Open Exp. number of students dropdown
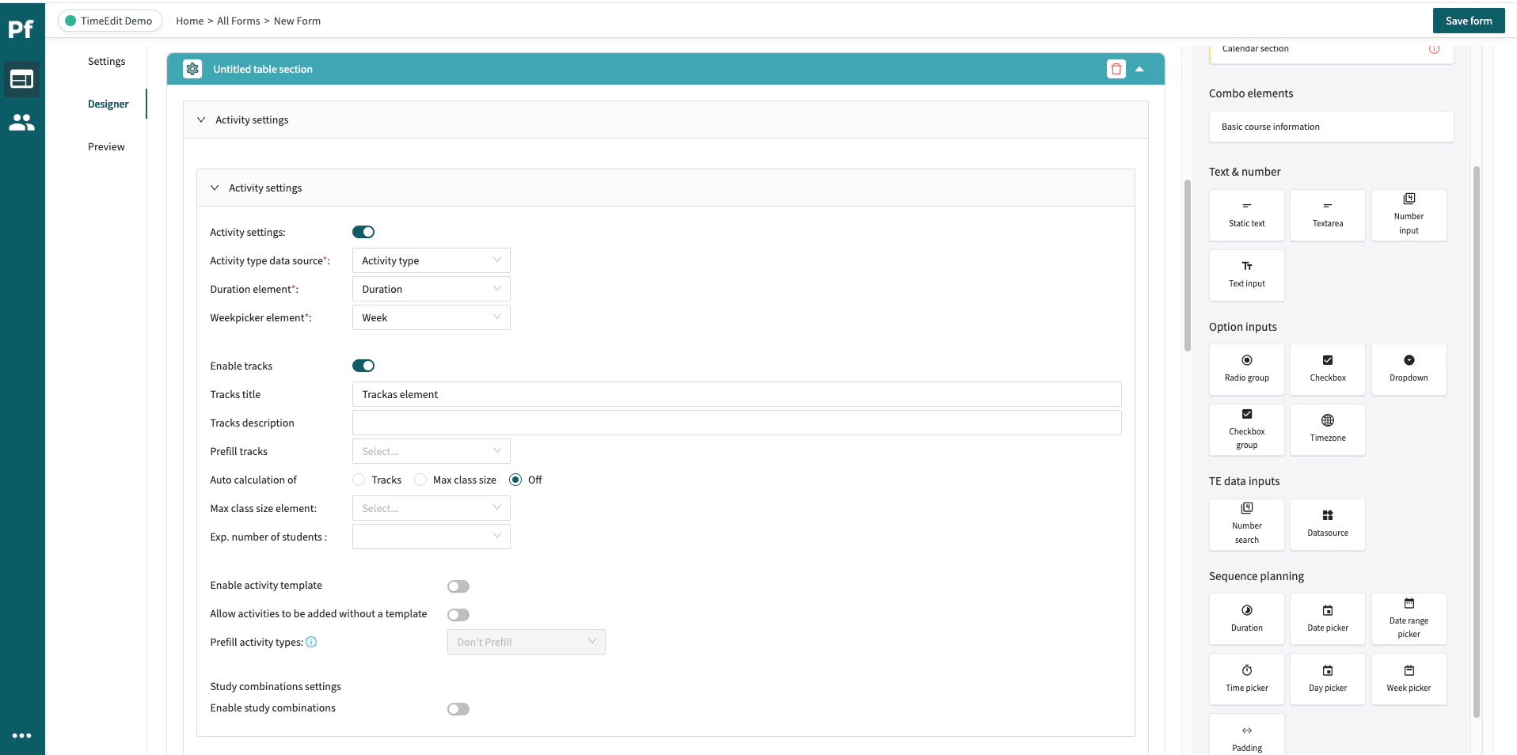Screen dimensions: 1517x755 pyautogui.click(x=432, y=537)
